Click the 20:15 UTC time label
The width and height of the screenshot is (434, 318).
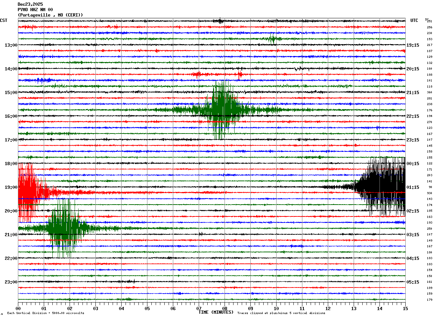pyautogui.click(x=413, y=69)
